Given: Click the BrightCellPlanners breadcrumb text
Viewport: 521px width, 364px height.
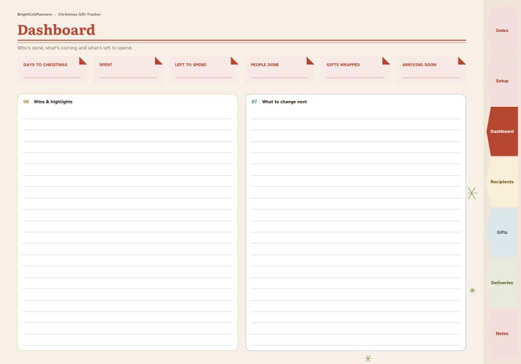Looking at the screenshot, I should click(x=35, y=14).
